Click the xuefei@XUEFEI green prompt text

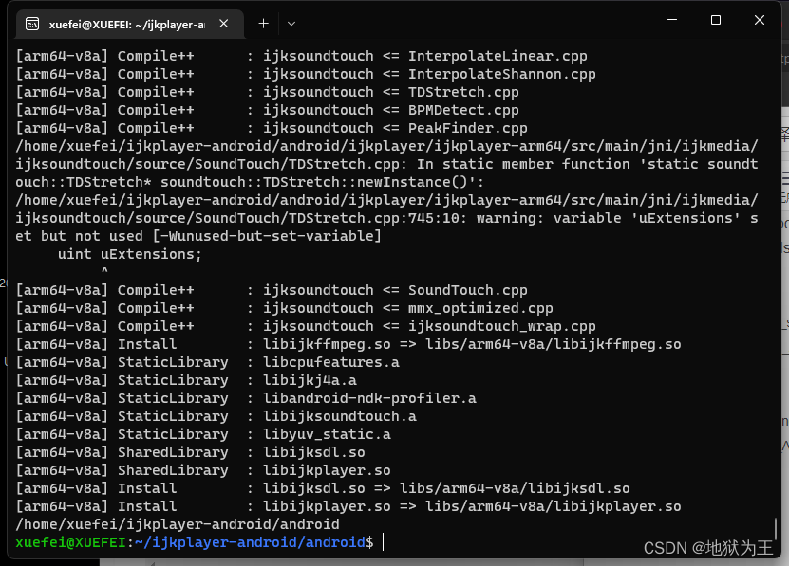70,542
